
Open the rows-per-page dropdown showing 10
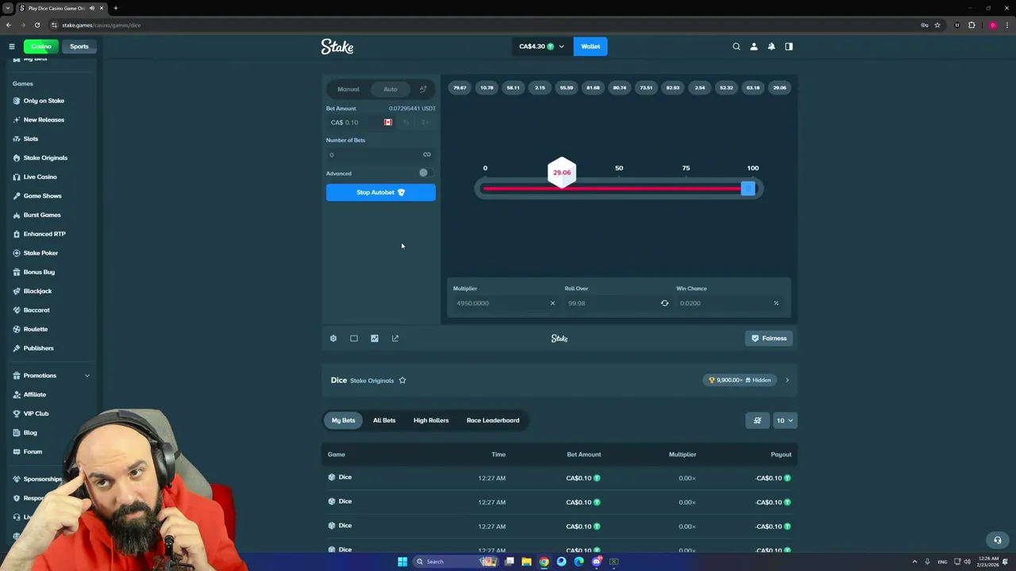(784, 420)
